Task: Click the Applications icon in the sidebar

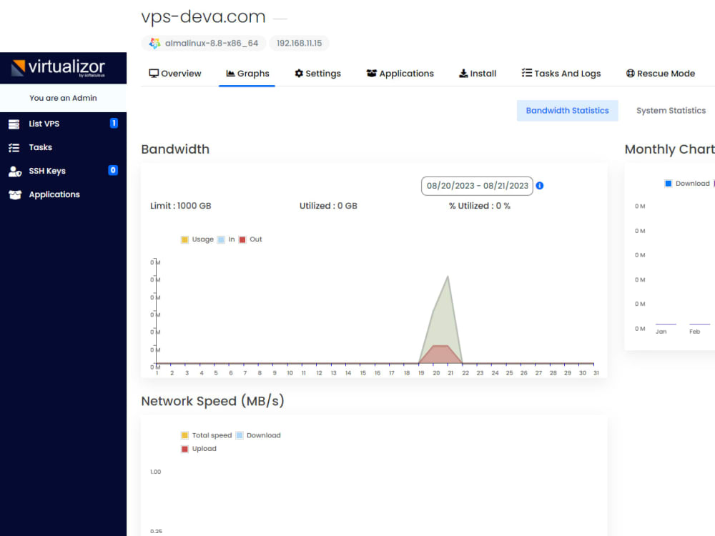Action: (x=14, y=194)
